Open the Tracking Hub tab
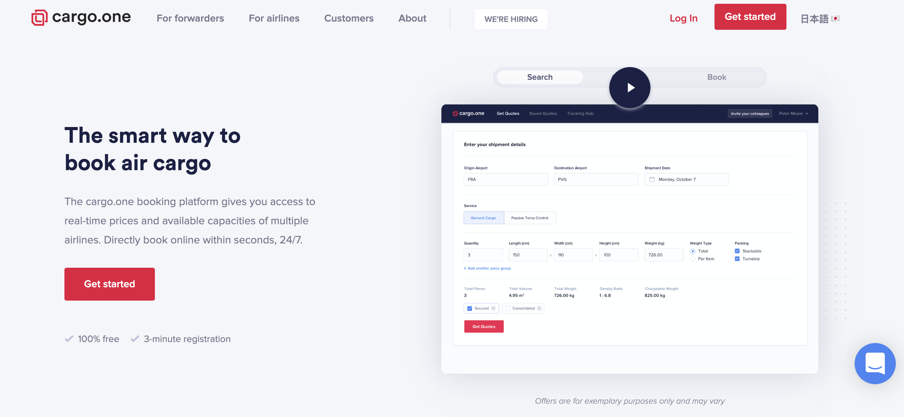Image resolution: width=904 pixels, height=417 pixels. pyautogui.click(x=580, y=114)
